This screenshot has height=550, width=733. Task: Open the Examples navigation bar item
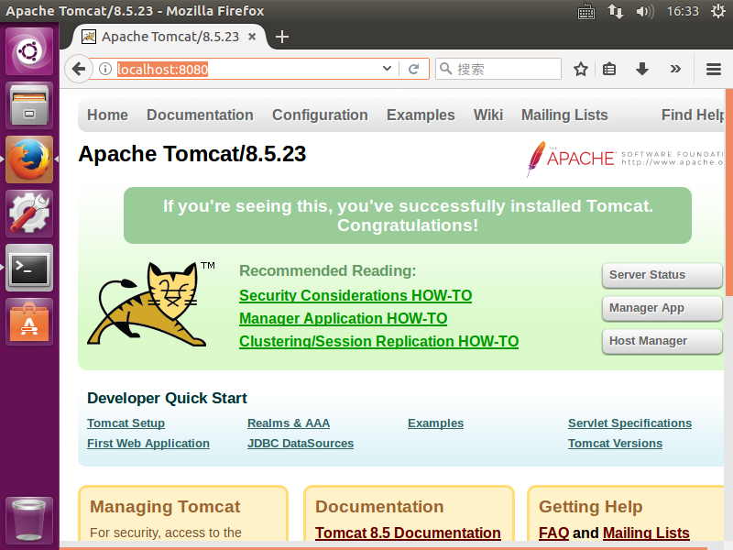[x=421, y=115]
